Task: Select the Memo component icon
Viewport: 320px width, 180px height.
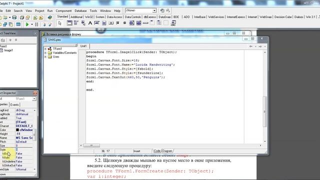Action: (x=104, y=23)
